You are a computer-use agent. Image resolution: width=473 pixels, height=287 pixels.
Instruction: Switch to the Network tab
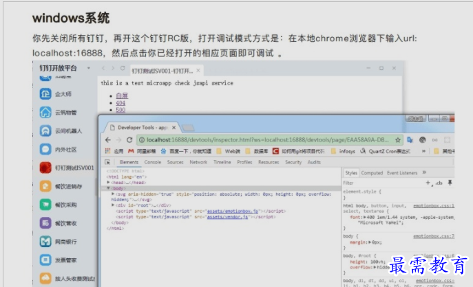tap(198, 162)
